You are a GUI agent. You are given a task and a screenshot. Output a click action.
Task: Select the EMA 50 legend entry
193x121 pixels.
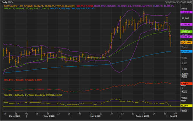[x=27, y=8]
